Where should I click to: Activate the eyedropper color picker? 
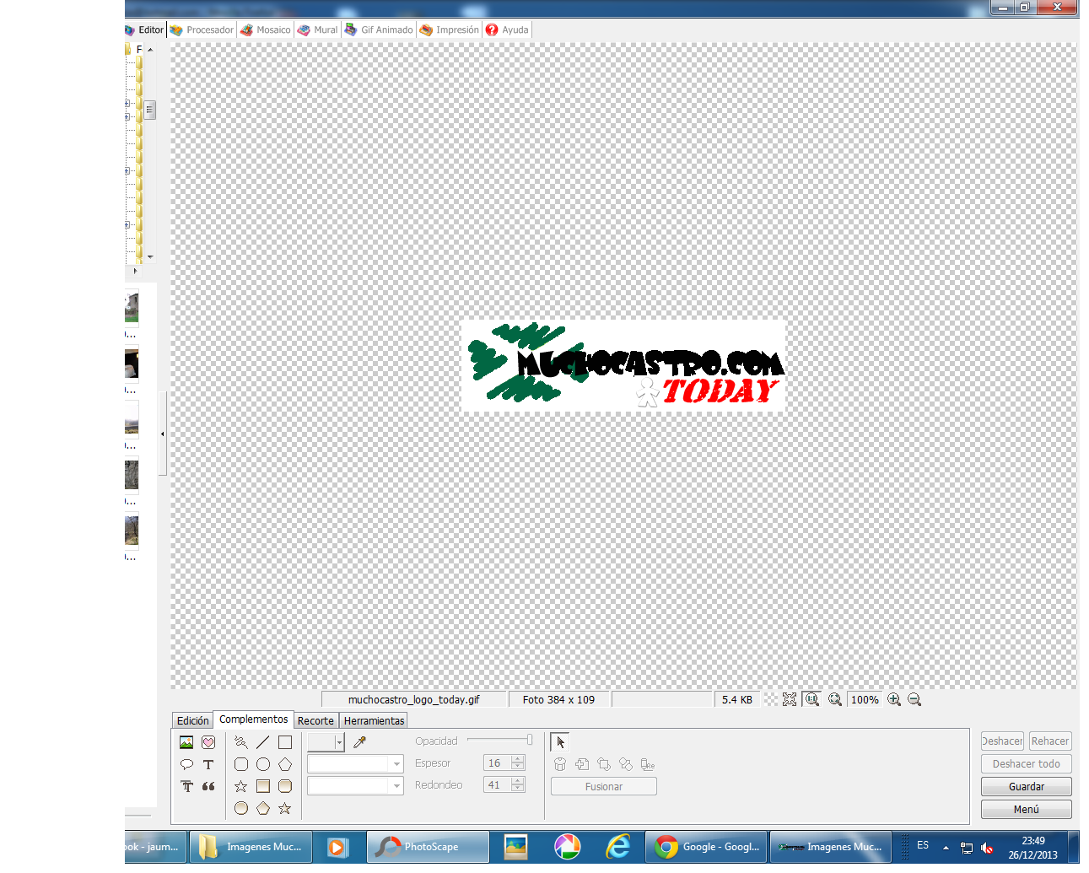[360, 742]
